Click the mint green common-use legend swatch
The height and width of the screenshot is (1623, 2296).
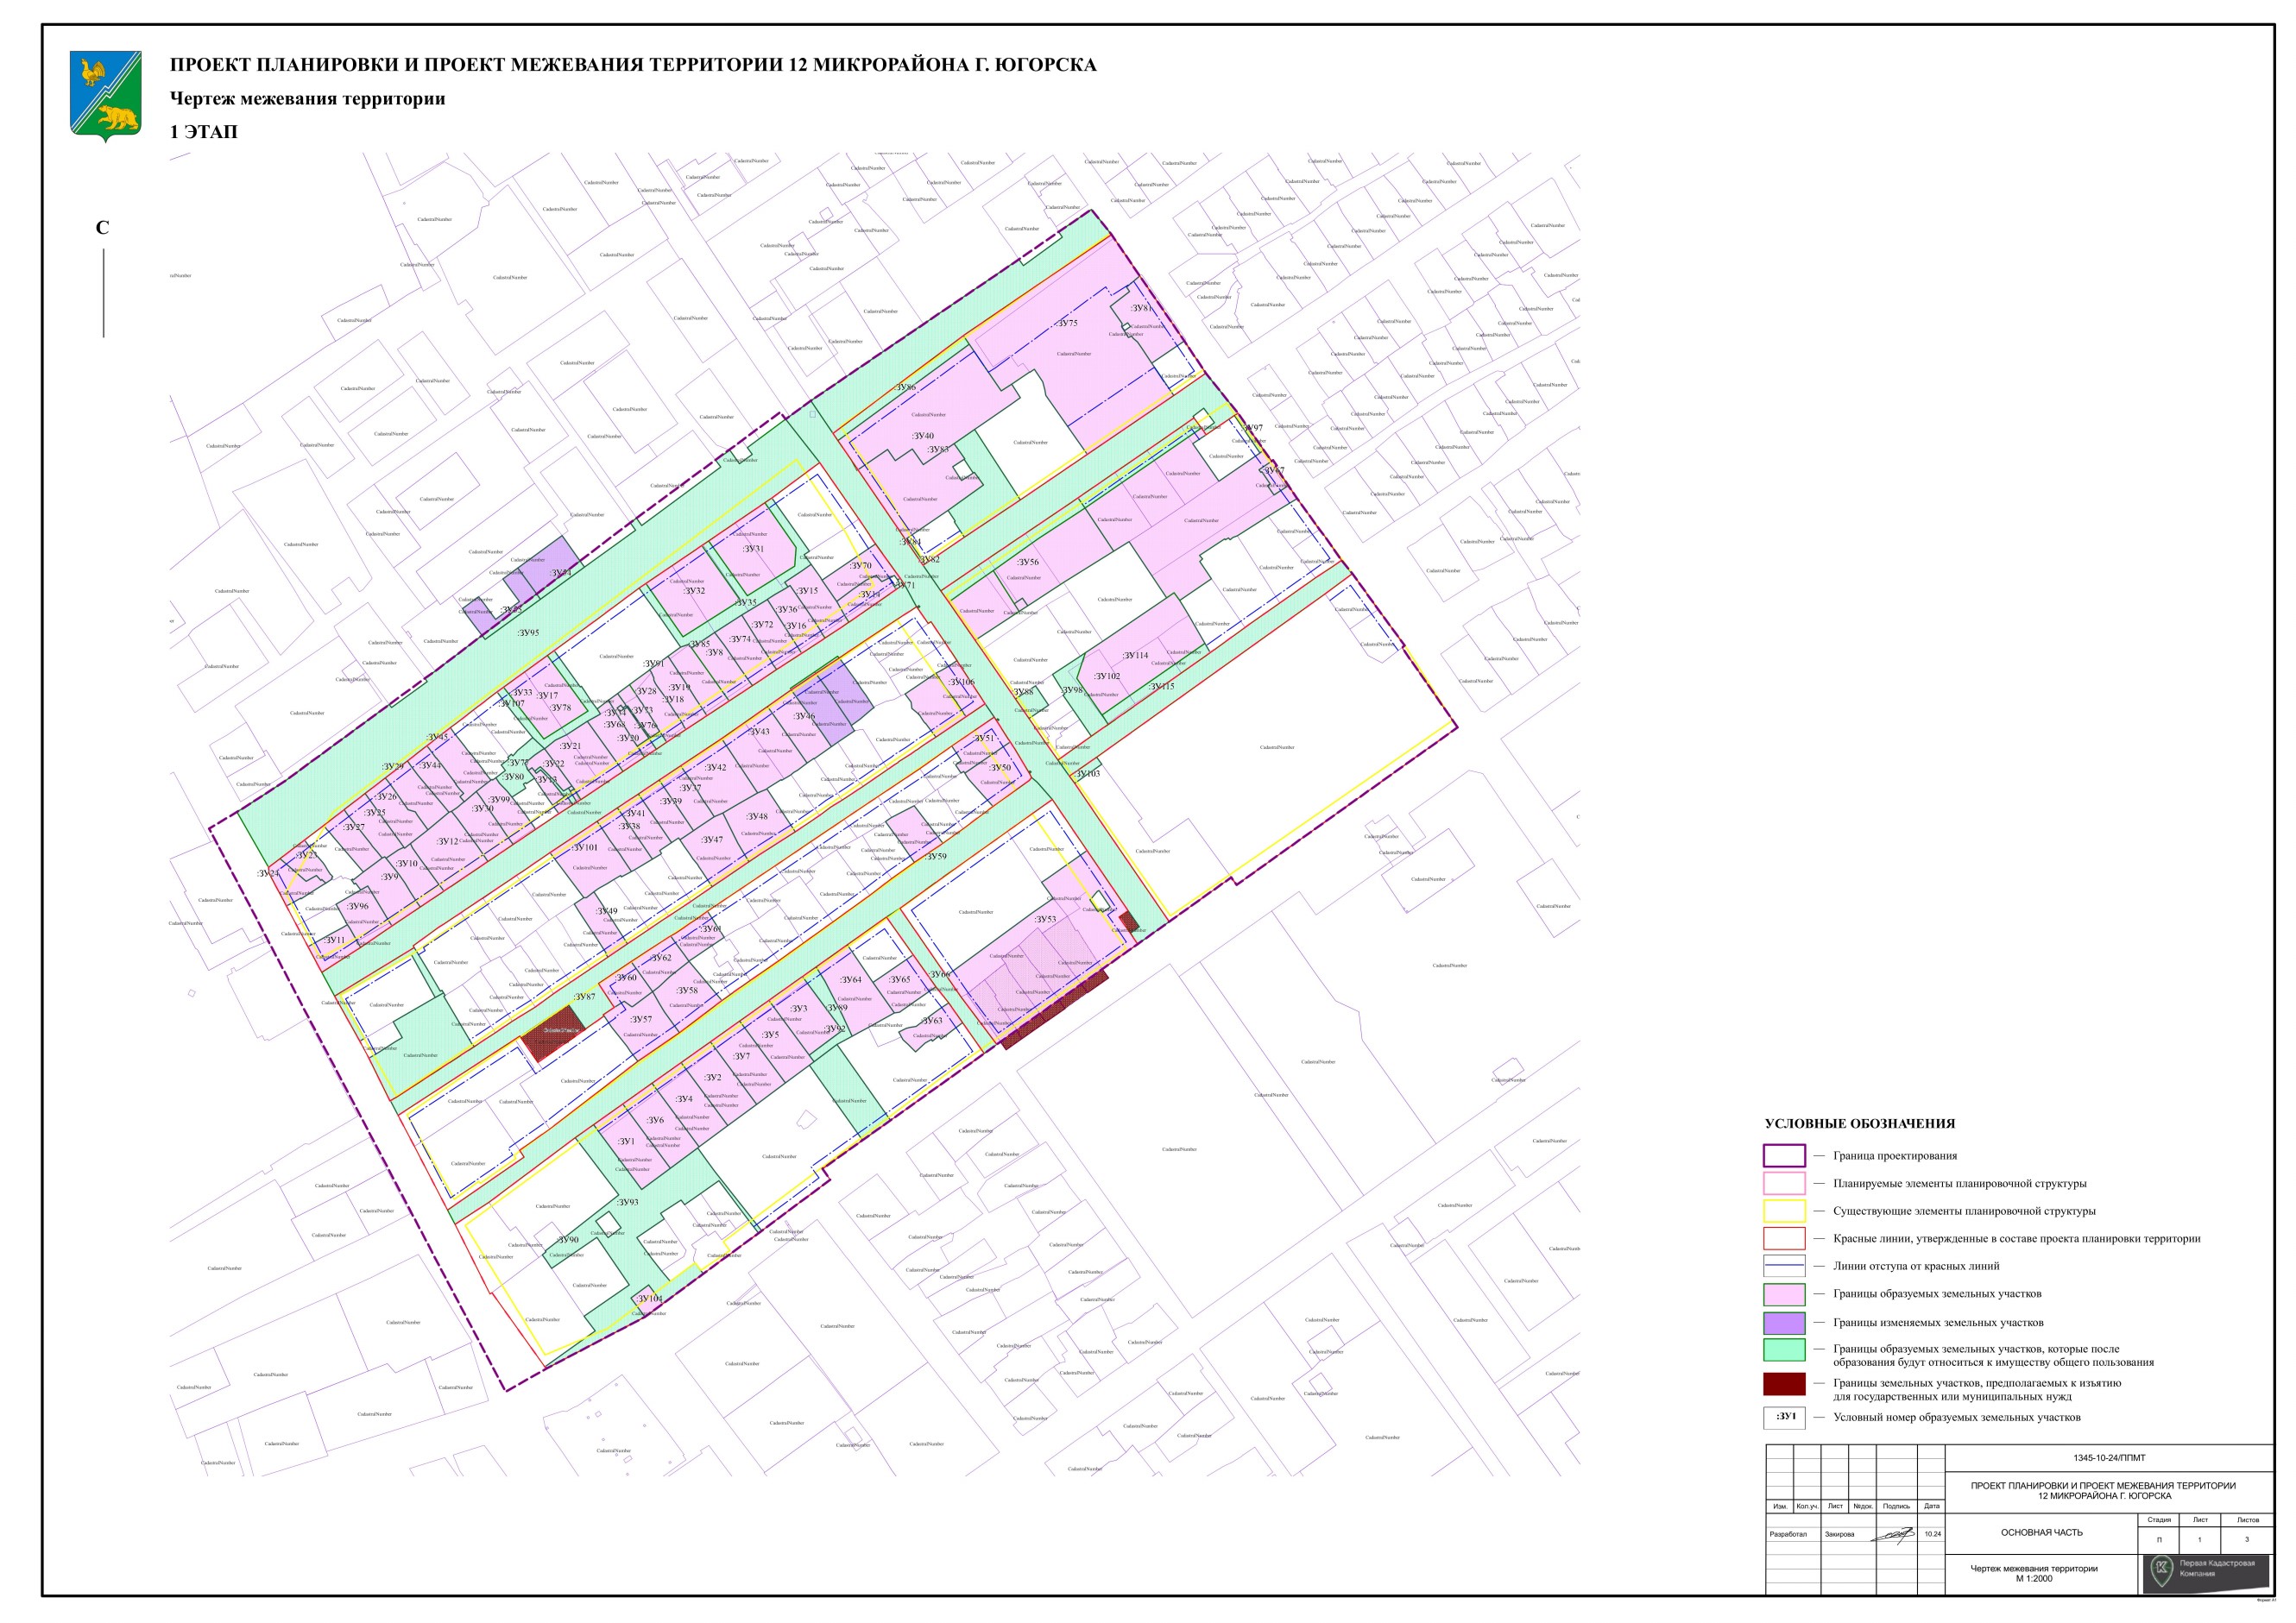(1784, 1350)
